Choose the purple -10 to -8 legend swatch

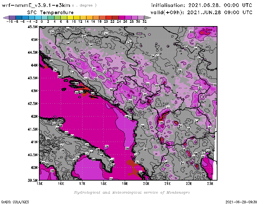[x=13, y=18]
